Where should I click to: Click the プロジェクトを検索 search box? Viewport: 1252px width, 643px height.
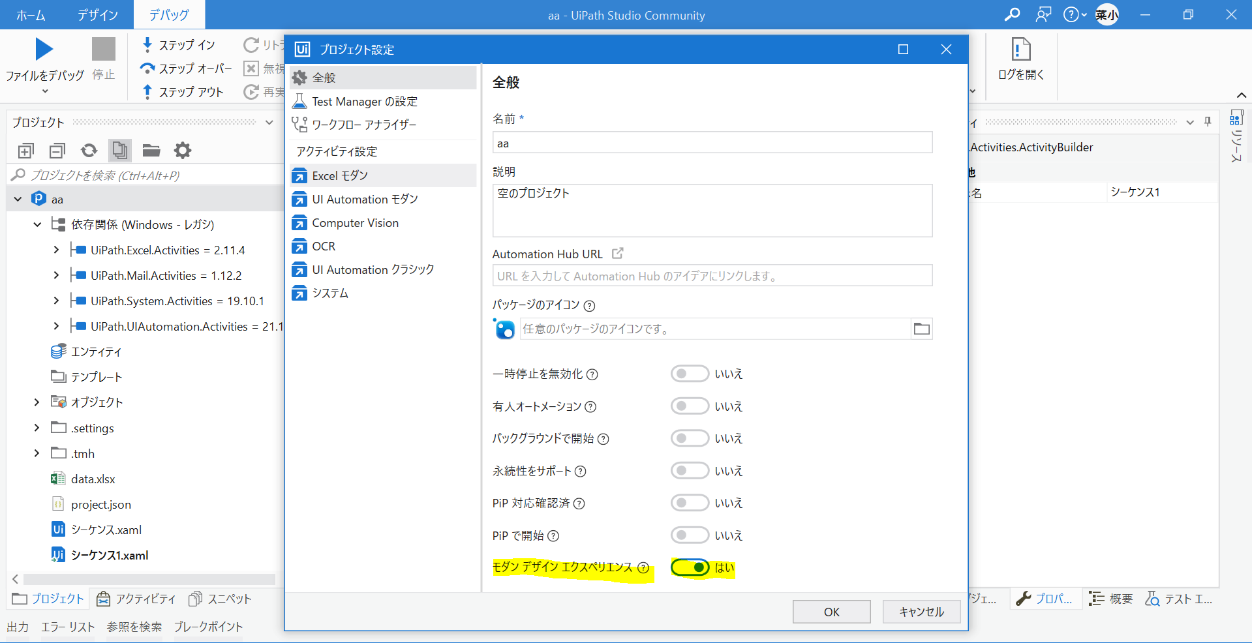coord(145,175)
